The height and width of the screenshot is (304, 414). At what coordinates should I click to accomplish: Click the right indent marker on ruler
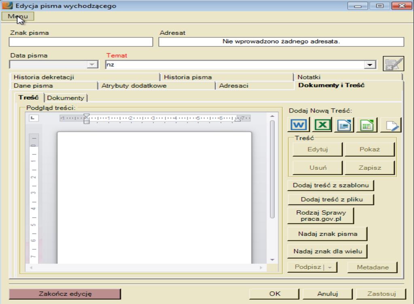click(x=238, y=119)
